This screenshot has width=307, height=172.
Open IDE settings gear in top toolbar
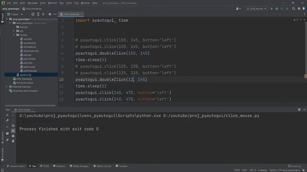299,9
